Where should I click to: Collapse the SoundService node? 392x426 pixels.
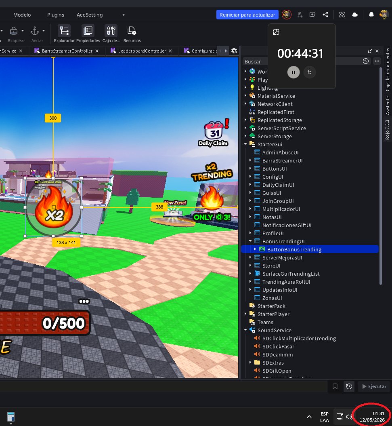click(x=245, y=330)
